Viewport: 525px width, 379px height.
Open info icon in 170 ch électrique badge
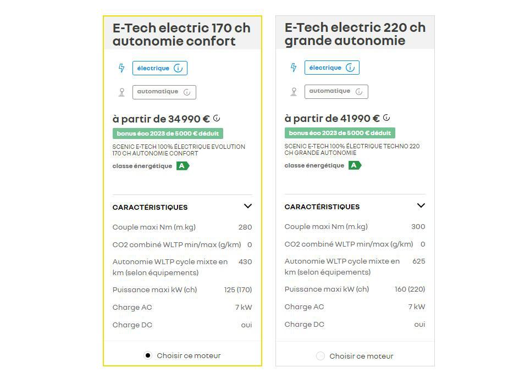[x=178, y=68]
